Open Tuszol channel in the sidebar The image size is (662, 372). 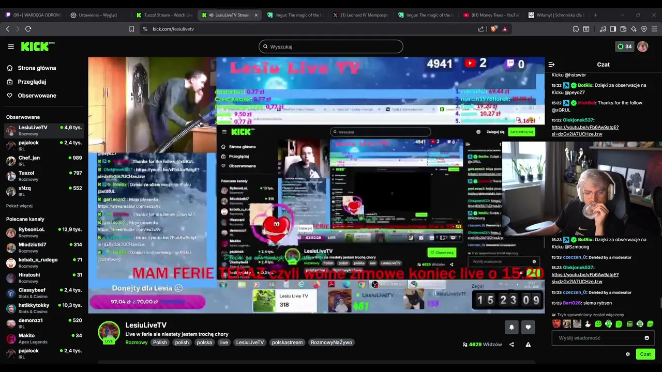click(x=44, y=176)
